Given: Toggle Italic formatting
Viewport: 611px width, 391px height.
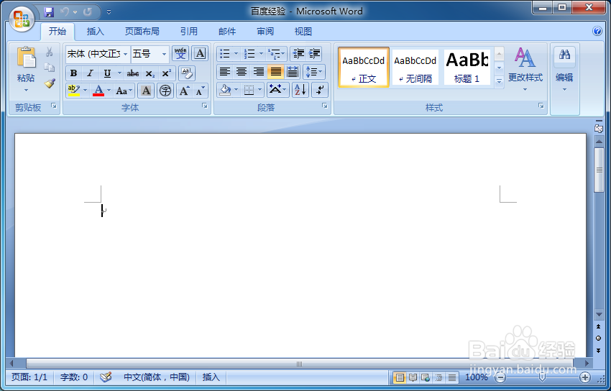Looking at the screenshot, I should pos(90,73).
